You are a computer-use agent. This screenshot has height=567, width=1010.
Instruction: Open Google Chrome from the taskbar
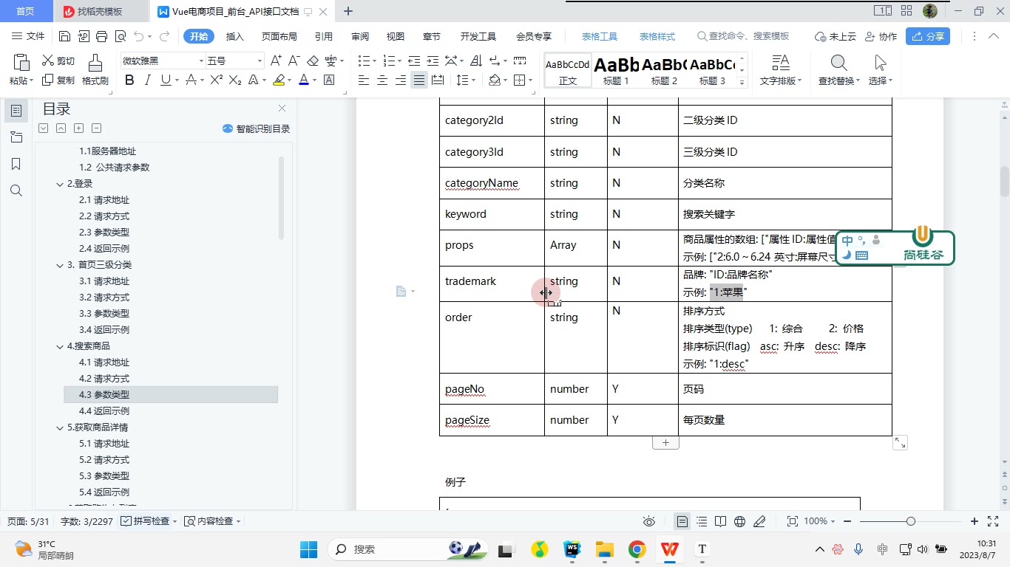tap(637, 549)
